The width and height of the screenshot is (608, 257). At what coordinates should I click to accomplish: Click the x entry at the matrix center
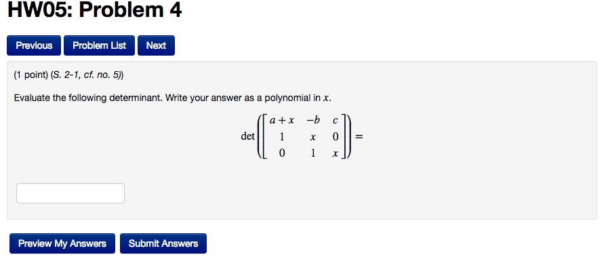(312, 138)
